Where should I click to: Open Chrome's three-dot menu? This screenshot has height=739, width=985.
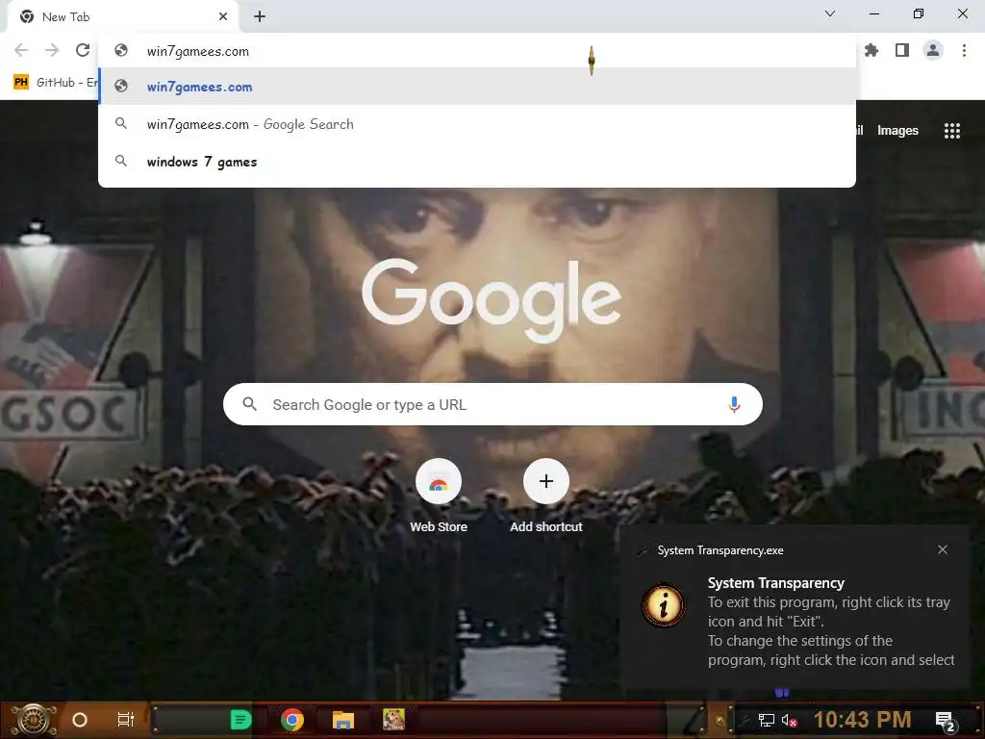point(964,50)
